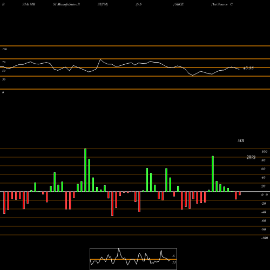Click the 40 label on the MR axis

tap(264, 178)
